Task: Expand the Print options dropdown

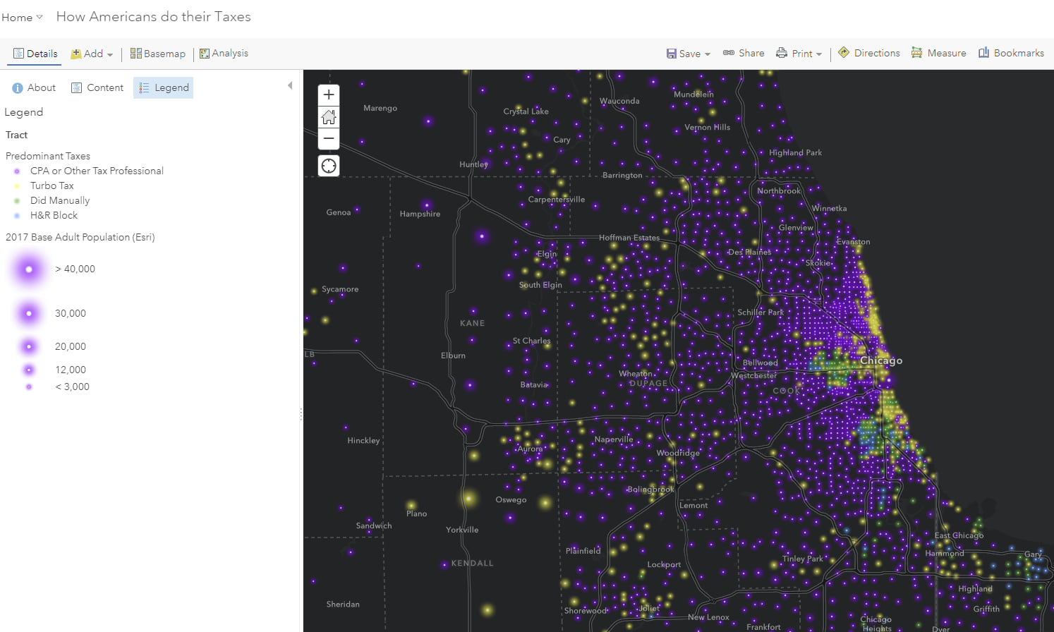Action: (x=820, y=53)
